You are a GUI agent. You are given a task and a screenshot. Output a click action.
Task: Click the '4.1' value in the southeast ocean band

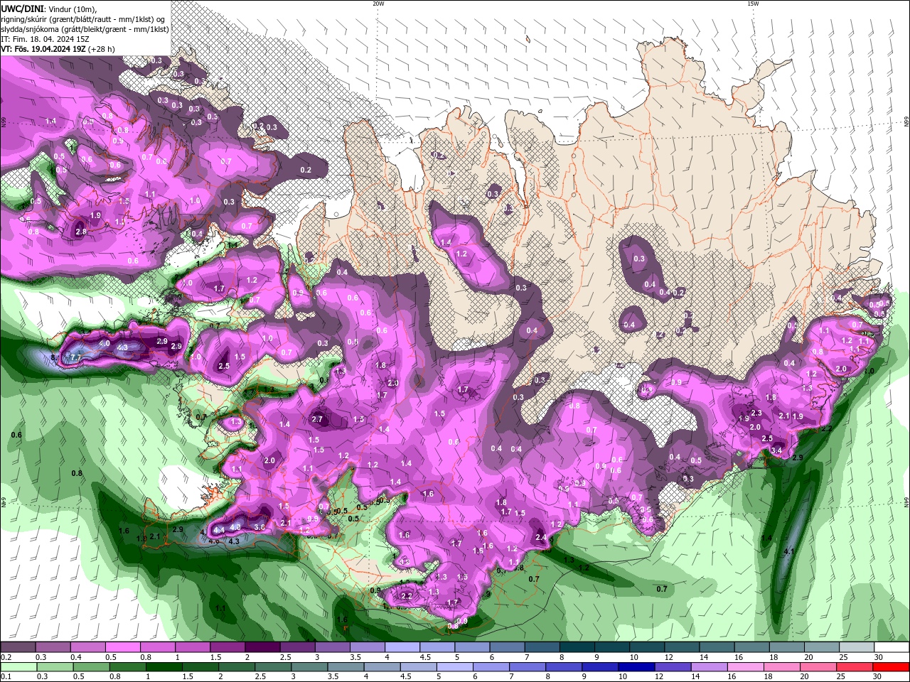point(788,551)
